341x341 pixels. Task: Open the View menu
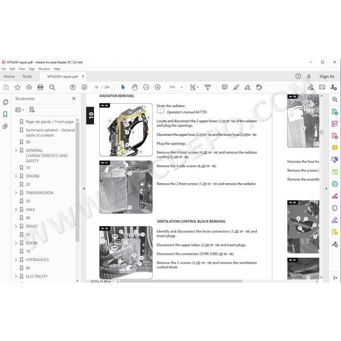coord(22,69)
